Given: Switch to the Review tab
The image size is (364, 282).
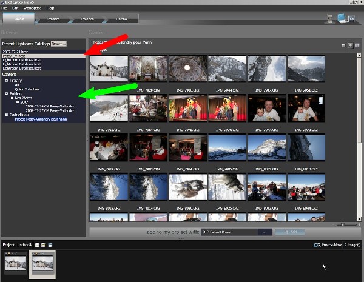Looking at the screenshot, I should tap(122, 19).
